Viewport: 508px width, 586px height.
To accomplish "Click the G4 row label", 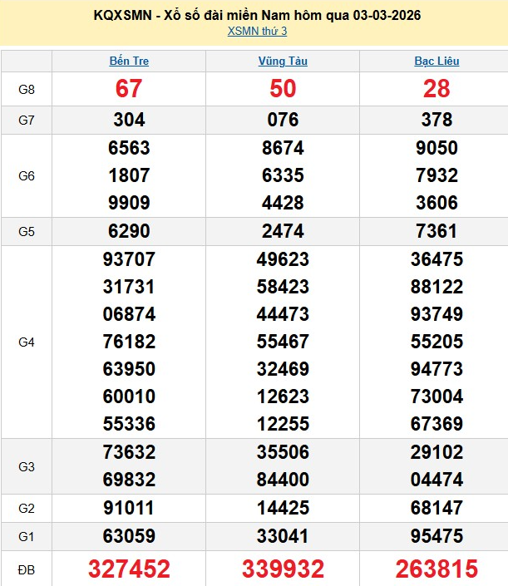I will click(x=27, y=342).
